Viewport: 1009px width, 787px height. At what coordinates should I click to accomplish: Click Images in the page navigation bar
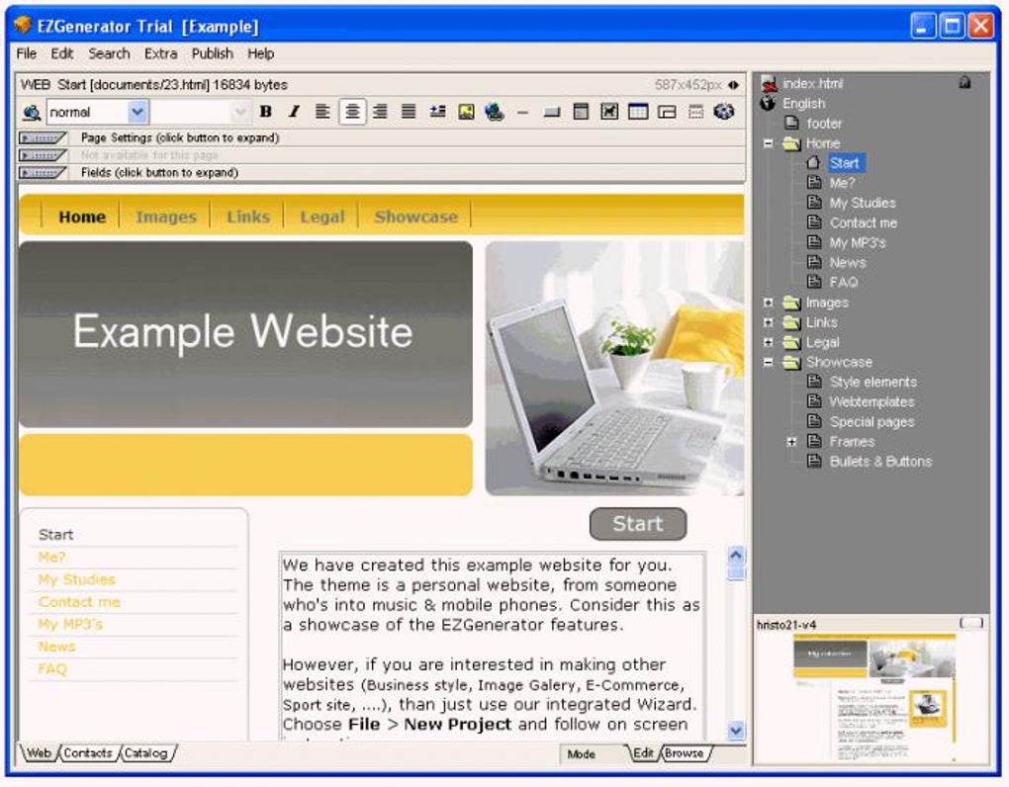point(166,218)
